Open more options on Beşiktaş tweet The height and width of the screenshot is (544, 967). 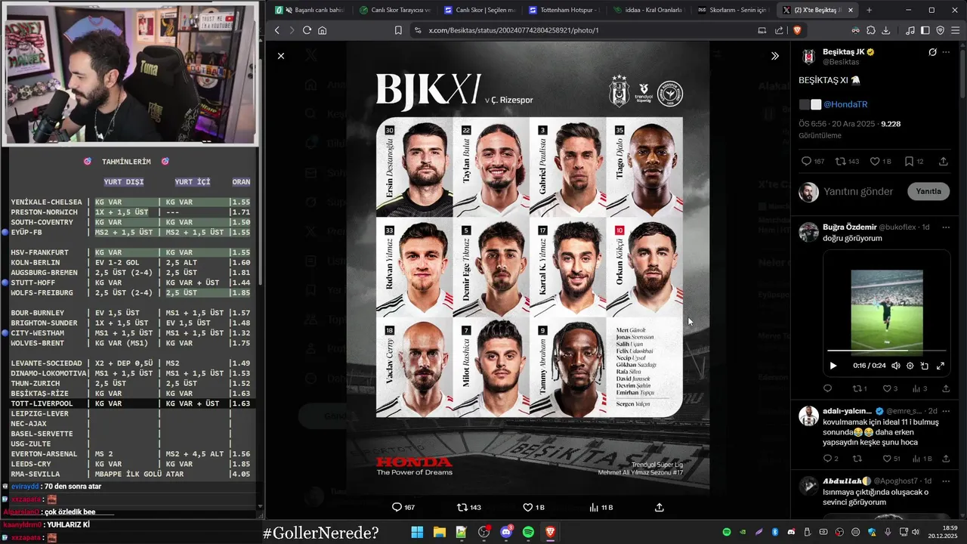(946, 52)
